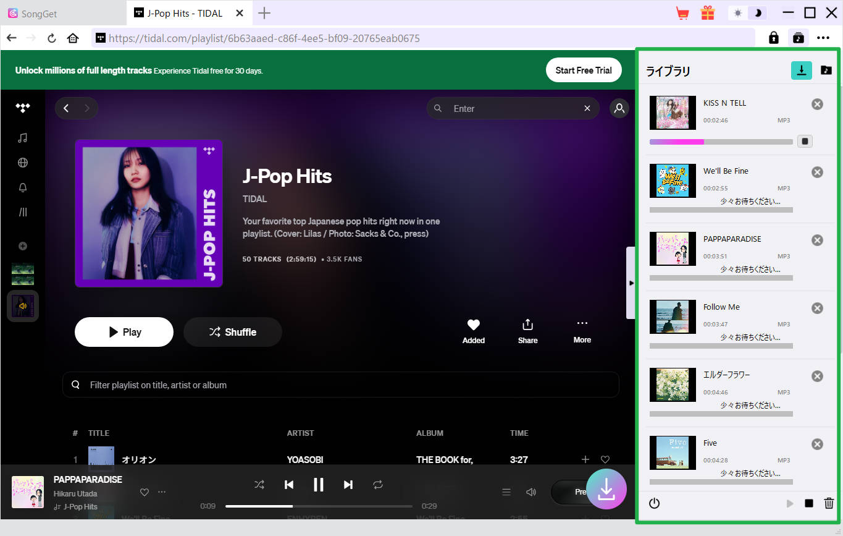The width and height of the screenshot is (843, 536).
Task: Open the lock icon in toolbar
Action: (x=773, y=38)
